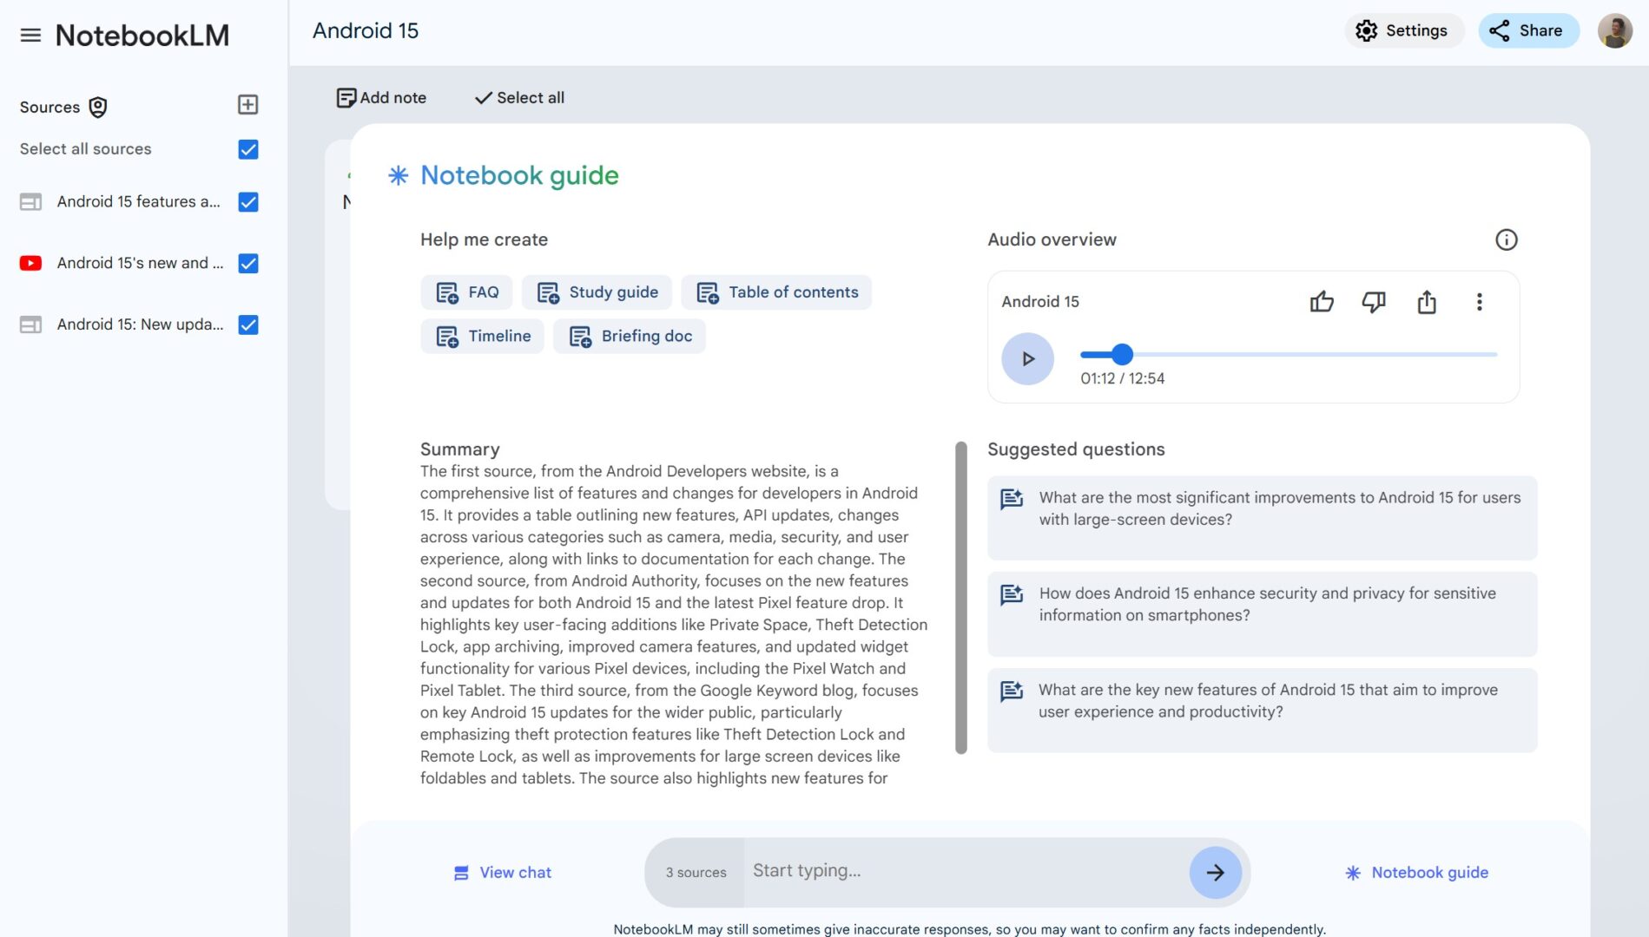1649x937 pixels.
Task: Create a Briefing doc
Action: (x=629, y=336)
